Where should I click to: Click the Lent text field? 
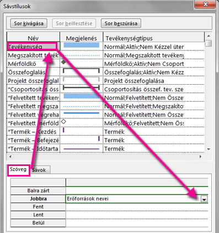[x=137, y=215]
